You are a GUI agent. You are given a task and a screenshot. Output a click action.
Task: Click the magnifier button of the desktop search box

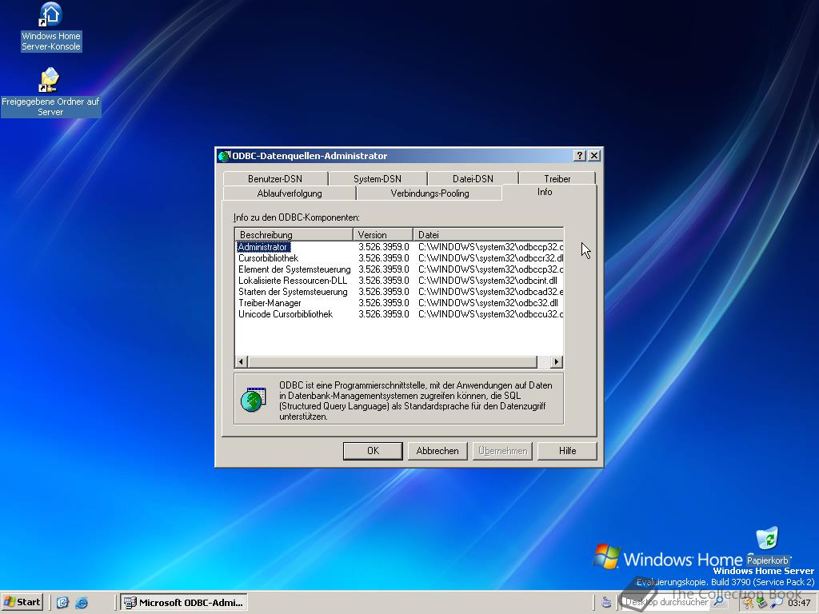[719, 602]
